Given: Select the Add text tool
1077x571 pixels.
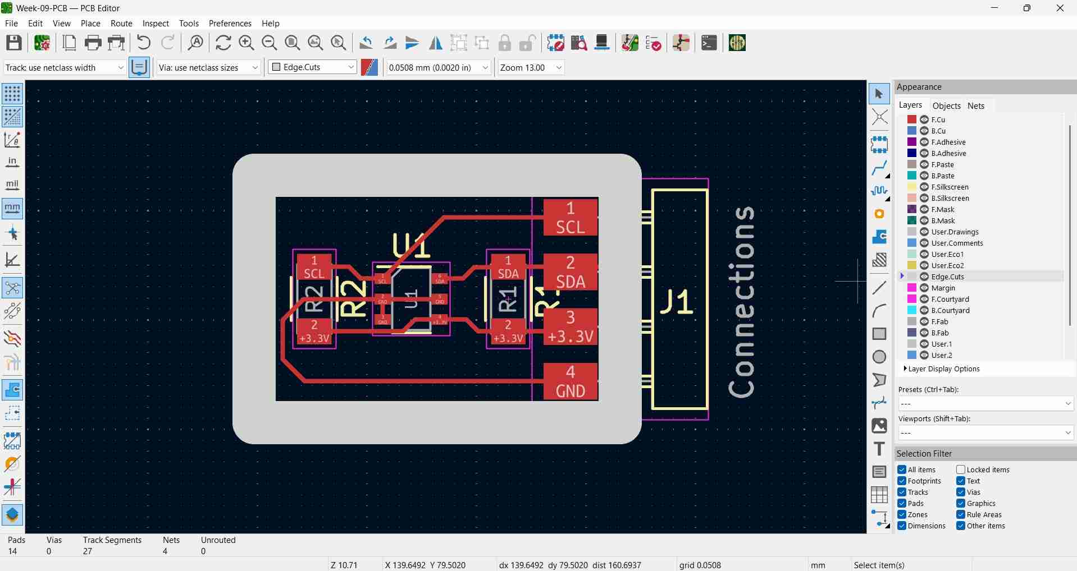Looking at the screenshot, I should (x=879, y=449).
